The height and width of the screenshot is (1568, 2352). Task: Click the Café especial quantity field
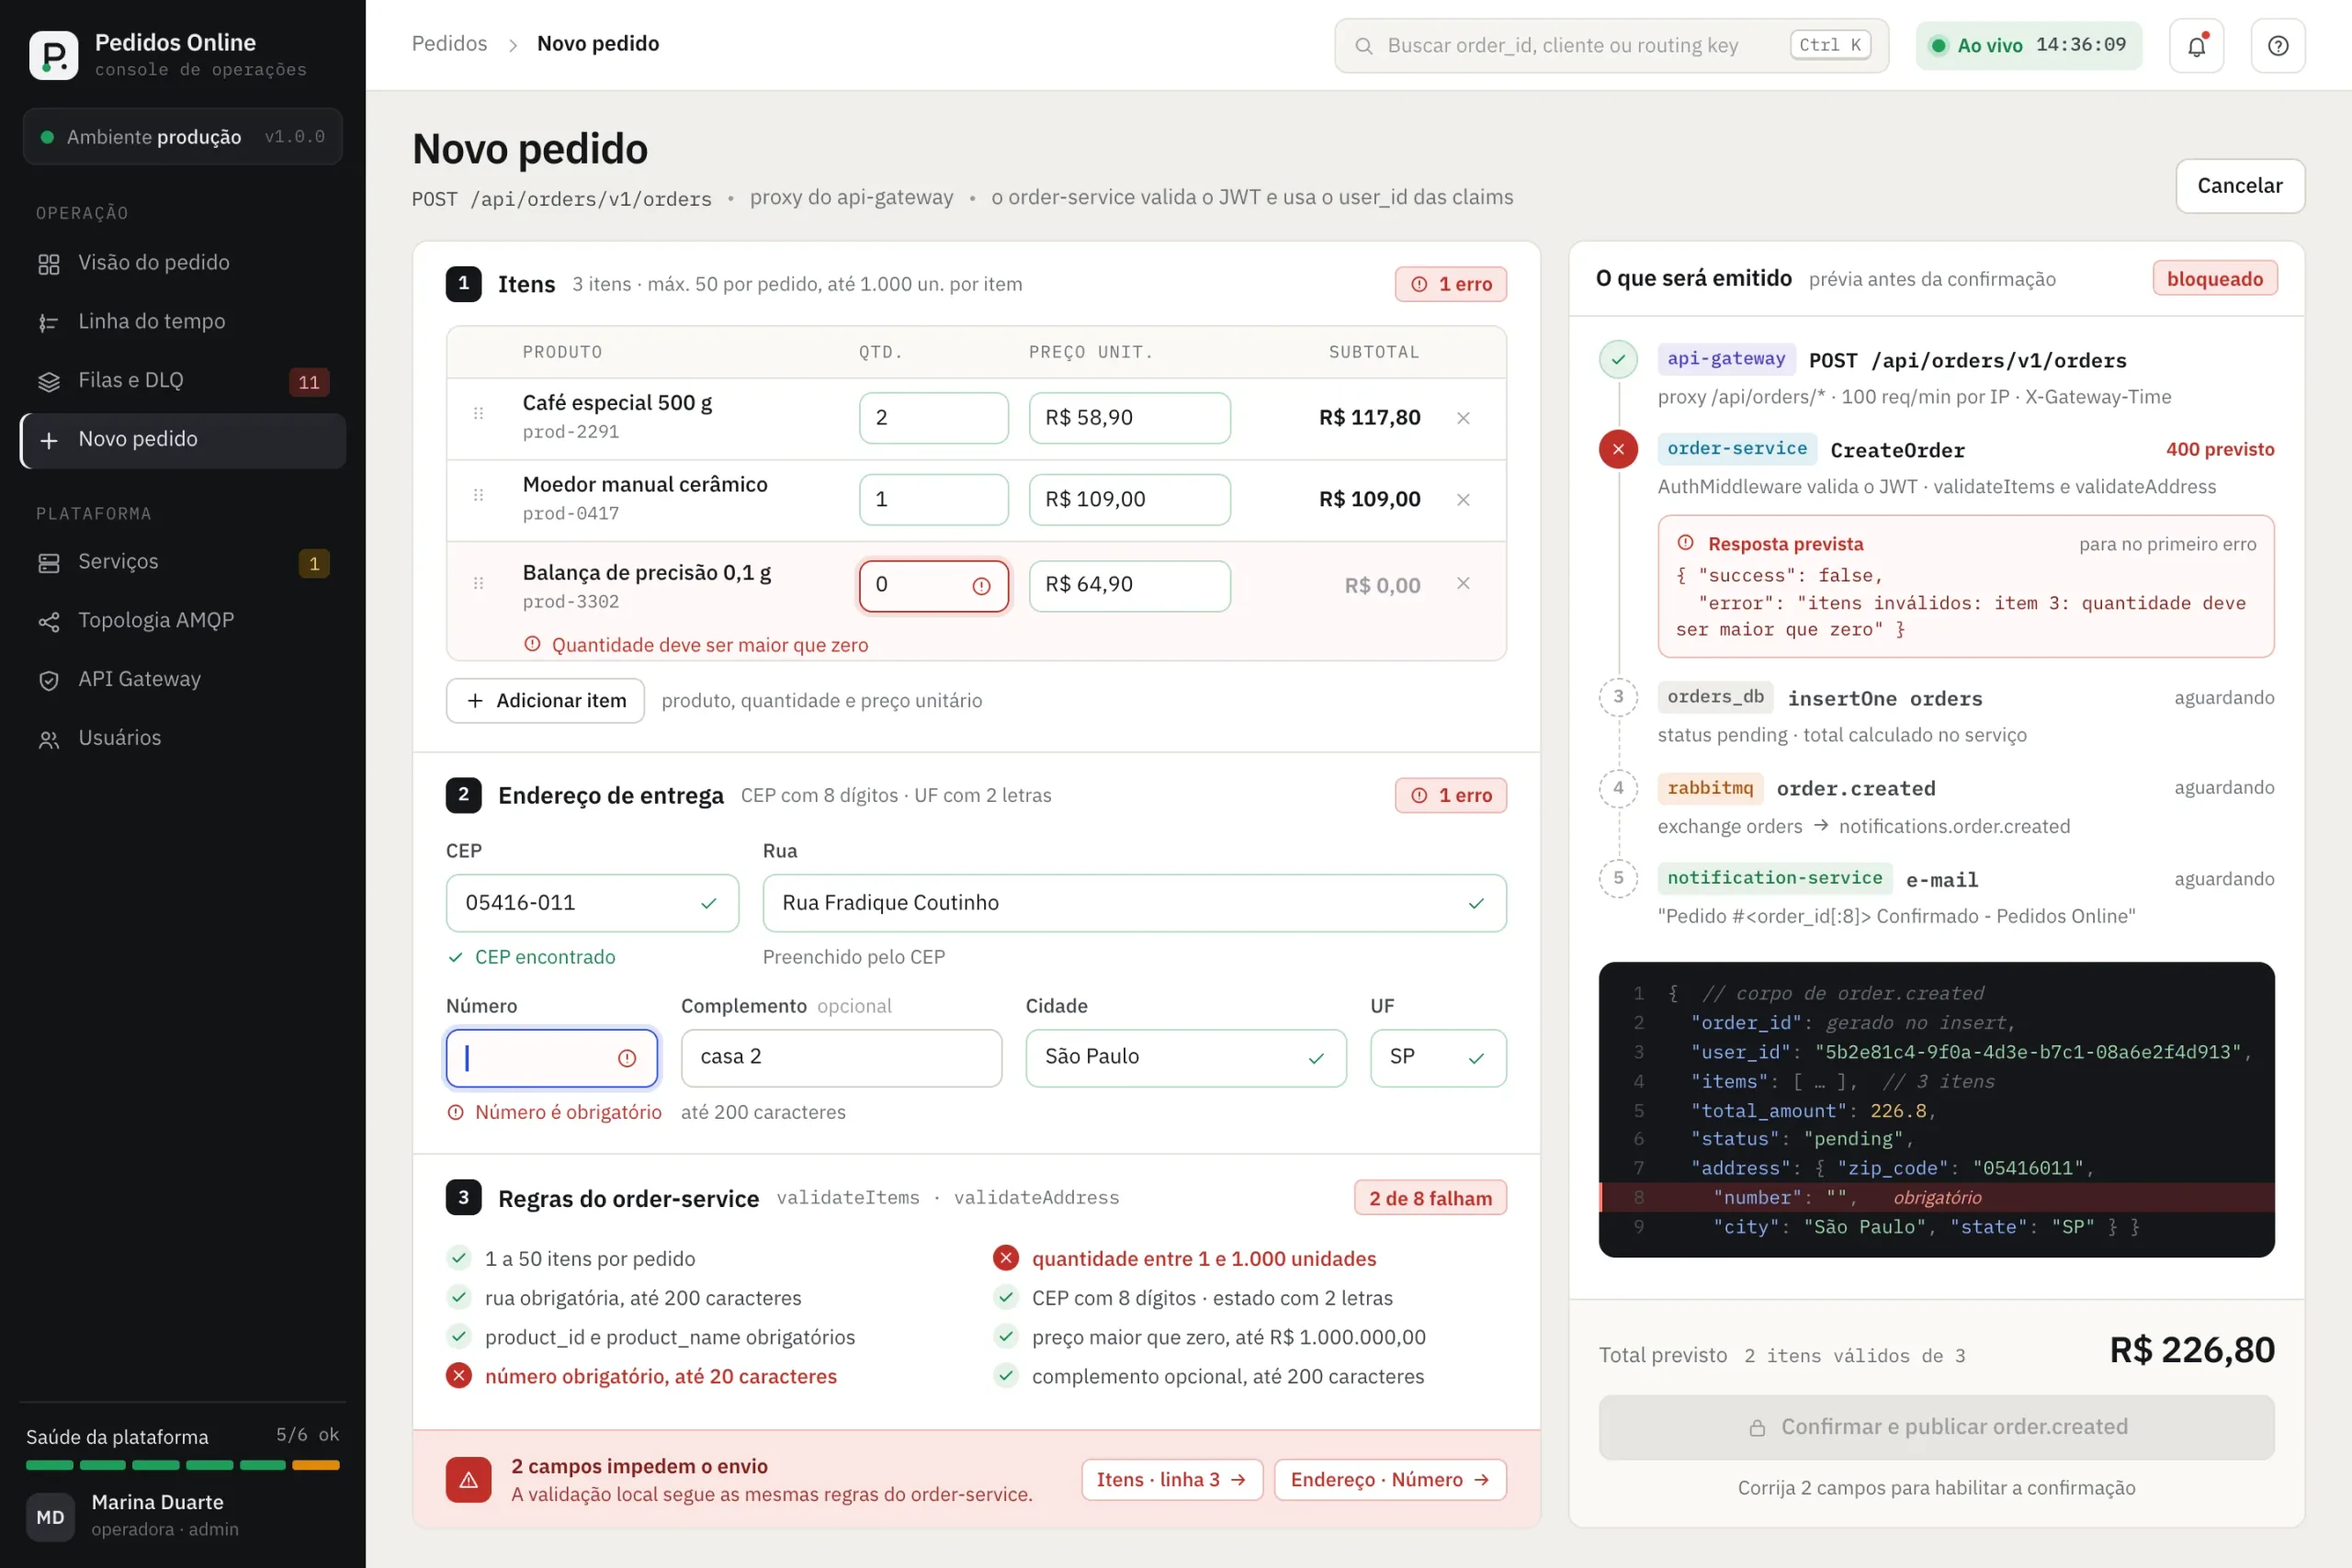933,418
